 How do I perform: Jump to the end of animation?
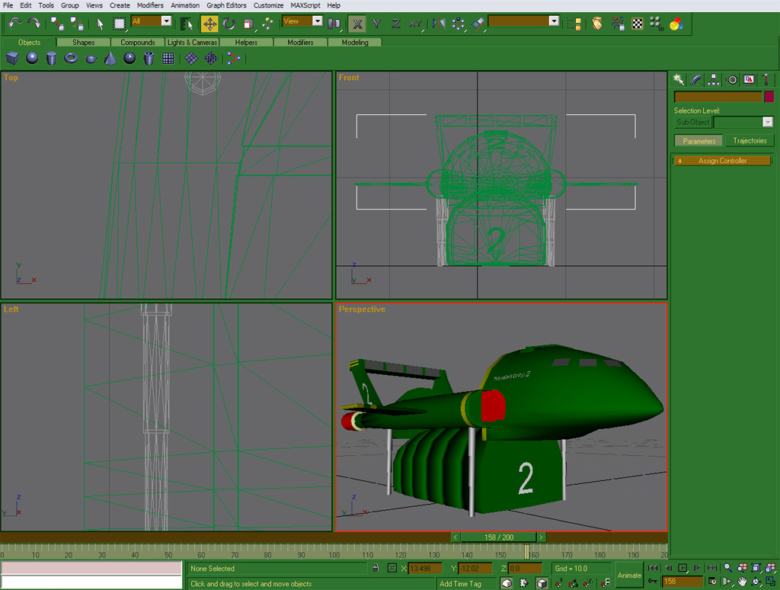click(x=712, y=568)
